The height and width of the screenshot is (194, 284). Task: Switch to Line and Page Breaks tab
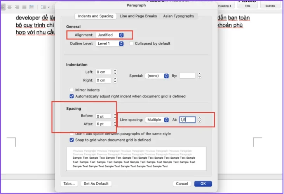[138, 16]
